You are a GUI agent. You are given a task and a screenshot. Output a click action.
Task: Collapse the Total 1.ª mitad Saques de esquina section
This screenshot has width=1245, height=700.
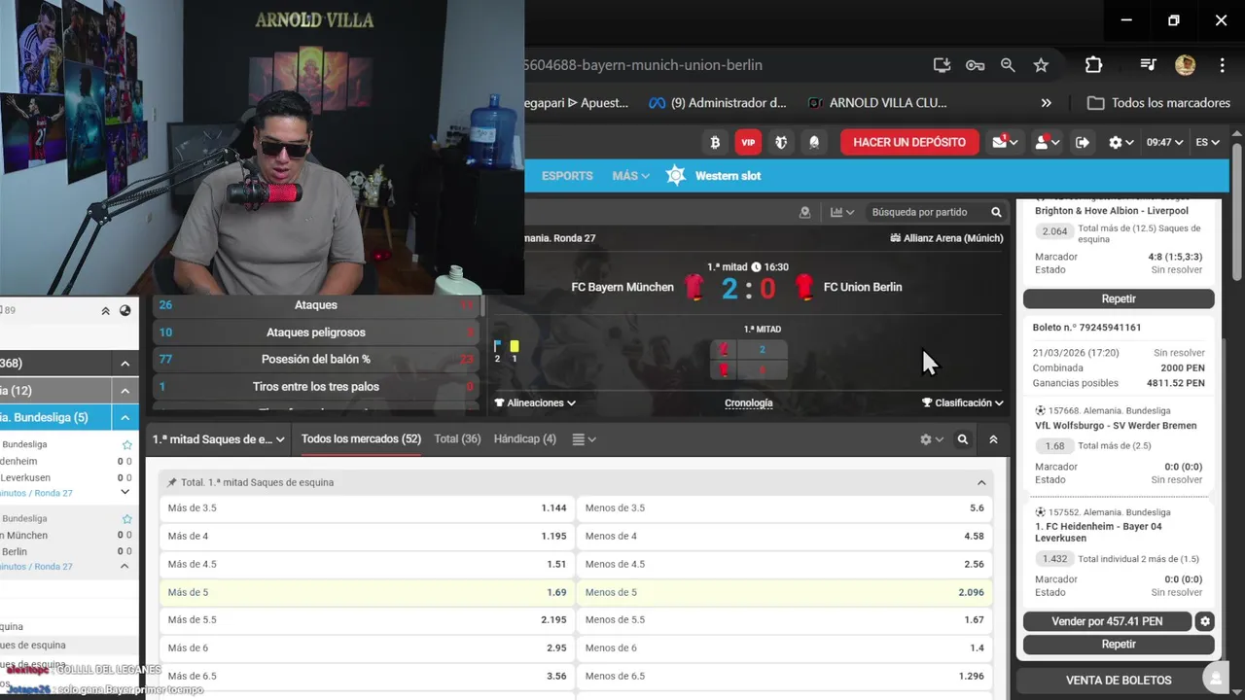point(981,482)
